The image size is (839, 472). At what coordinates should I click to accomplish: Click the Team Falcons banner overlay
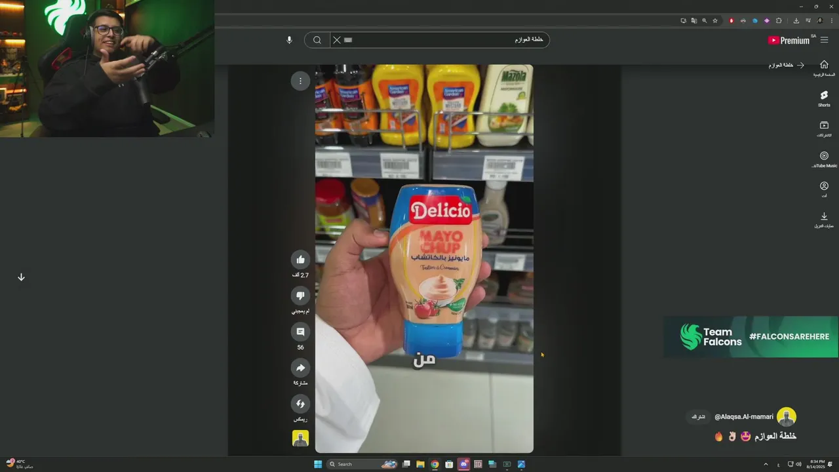751,337
